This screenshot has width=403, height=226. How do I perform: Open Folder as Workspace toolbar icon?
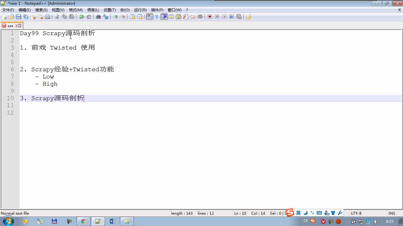[193, 17]
